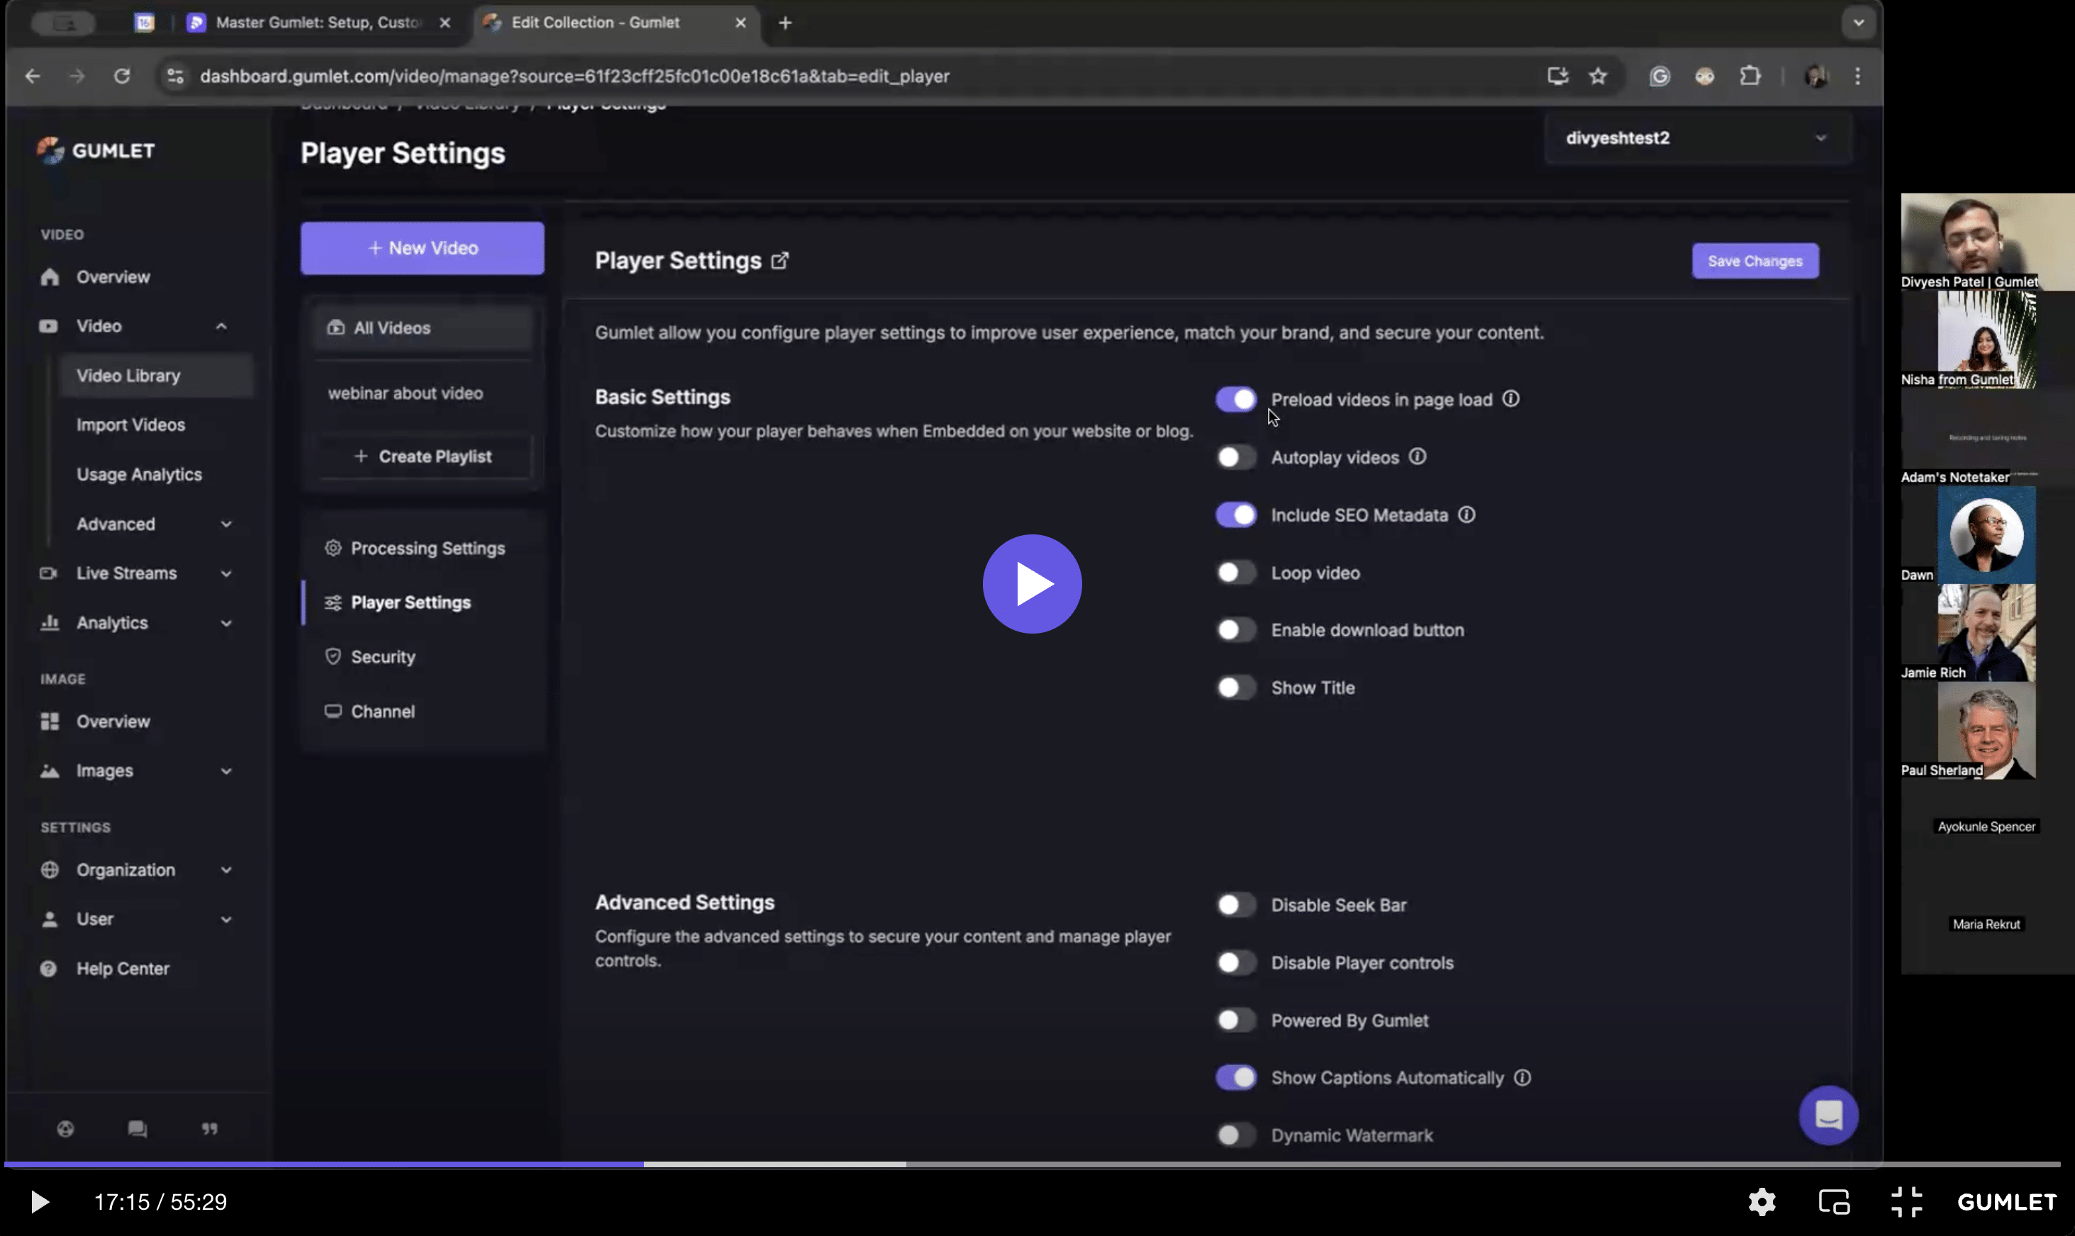Turn on Show Title switch
This screenshot has height=1236, width=2075.
pos(1236,687)
